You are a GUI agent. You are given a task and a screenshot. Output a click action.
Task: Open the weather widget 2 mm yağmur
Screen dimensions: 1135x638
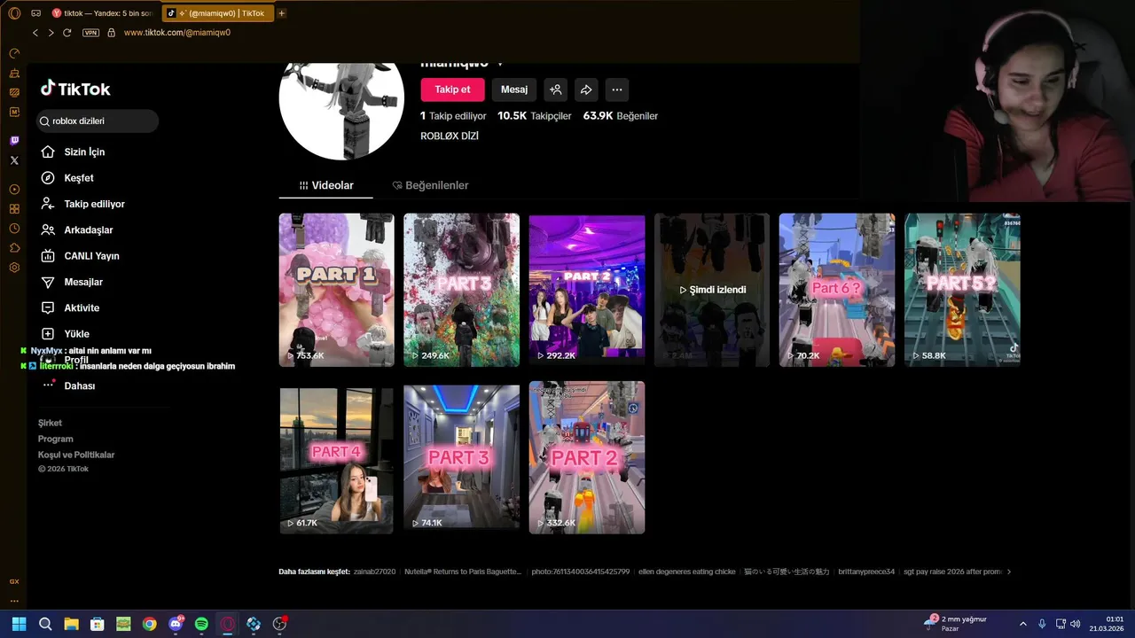click(x=956, y=624)
